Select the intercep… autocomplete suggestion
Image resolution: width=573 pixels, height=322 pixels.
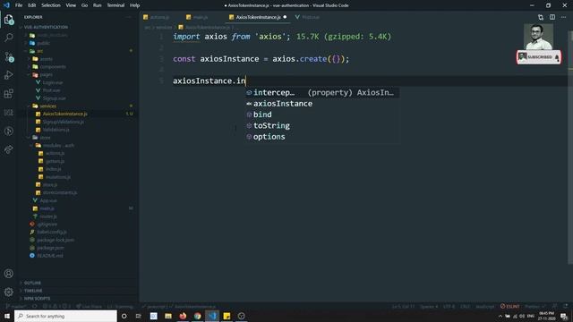[322, 93]
